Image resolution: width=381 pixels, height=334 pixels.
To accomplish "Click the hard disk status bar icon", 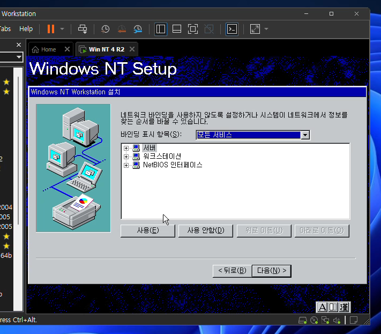I will [x=303, y=321].
